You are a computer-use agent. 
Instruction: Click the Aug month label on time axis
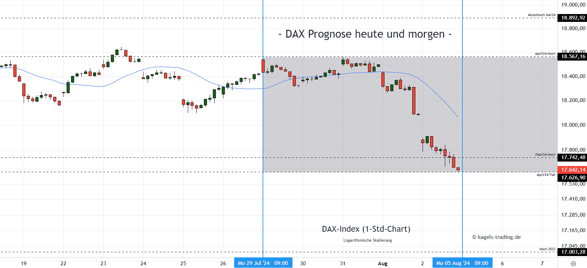tap(382, 263)
